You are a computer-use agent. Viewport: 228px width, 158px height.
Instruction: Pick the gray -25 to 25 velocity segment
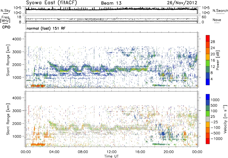(208, 119)
